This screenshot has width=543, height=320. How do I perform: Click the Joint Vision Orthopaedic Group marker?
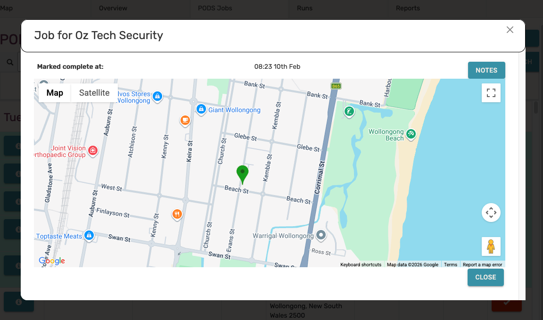click(x=93, y=151)
